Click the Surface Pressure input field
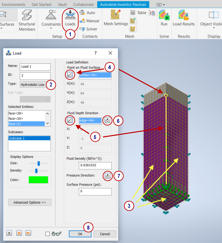 95,192
